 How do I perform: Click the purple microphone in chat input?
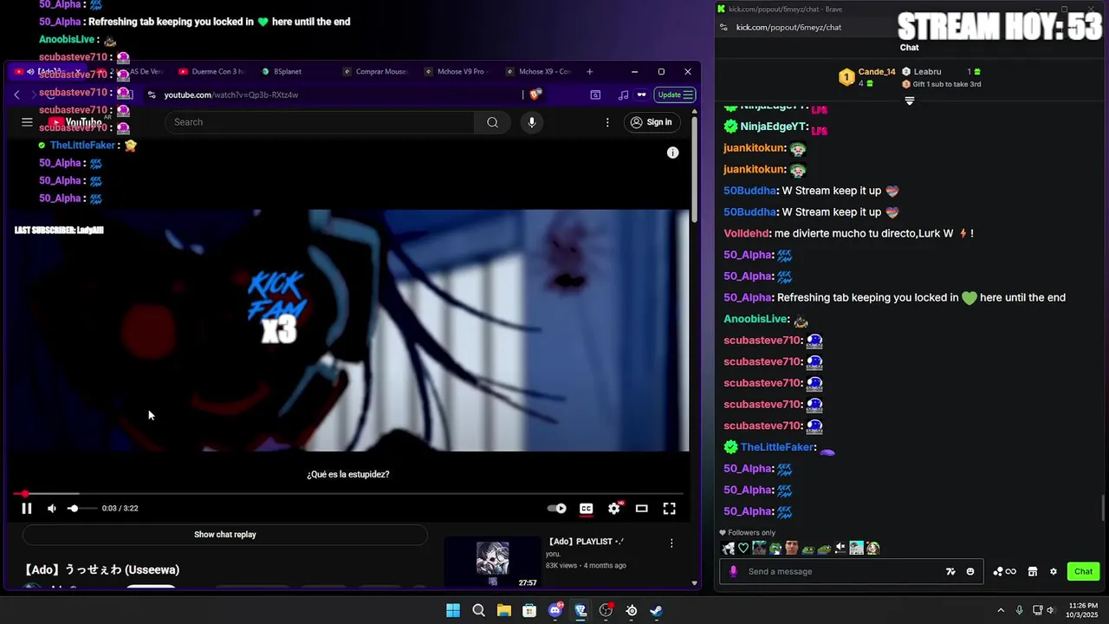pyautogui.click(x=734, y=571)
